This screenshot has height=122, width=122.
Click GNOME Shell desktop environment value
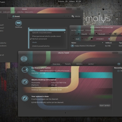[x=56, y=90]
